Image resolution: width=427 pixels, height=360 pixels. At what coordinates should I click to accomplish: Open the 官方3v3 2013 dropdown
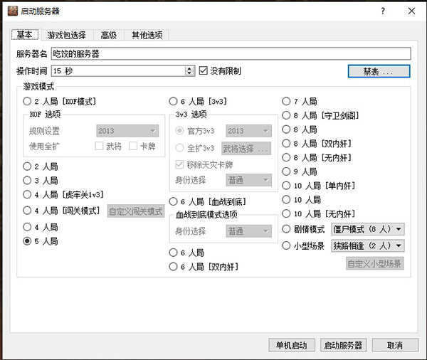pyautogui.click(x=248, y=131)
